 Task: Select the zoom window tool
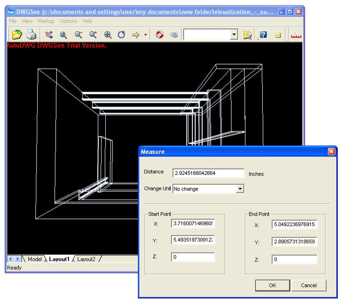coord(64,35)
